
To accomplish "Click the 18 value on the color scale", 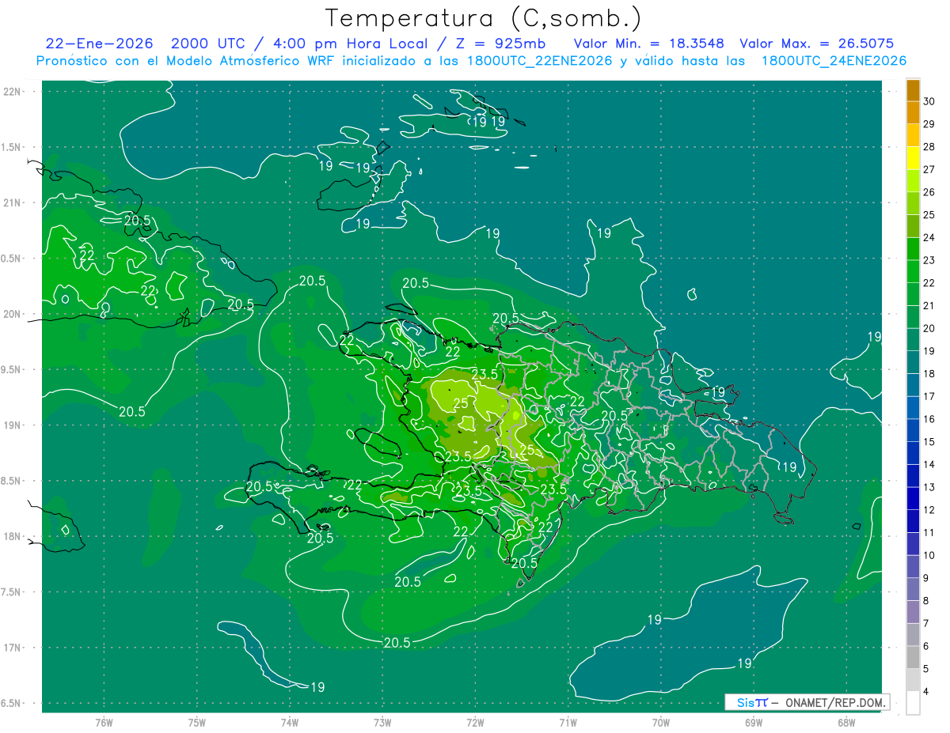I will (929, 373).
